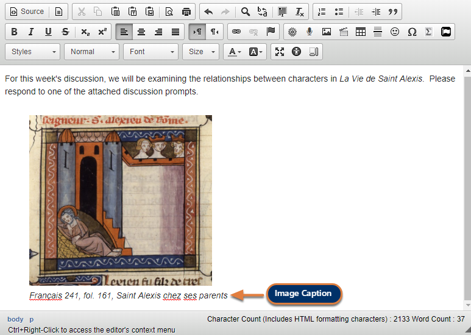The image size is (471, 335).
Task: Select Center alignment
Action: coord(141,32)
